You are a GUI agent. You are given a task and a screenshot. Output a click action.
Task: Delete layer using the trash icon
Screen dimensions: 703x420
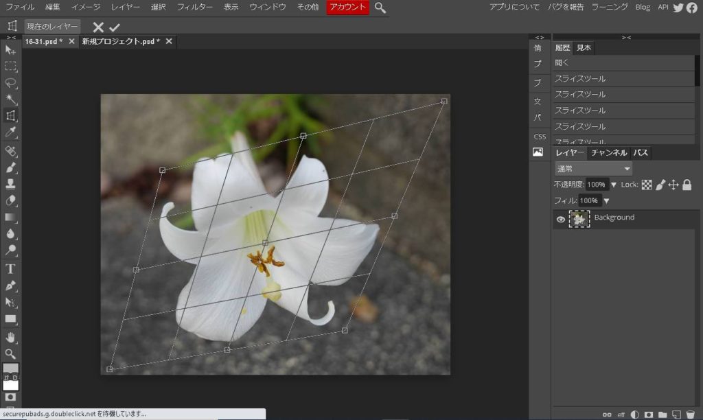[691, 415]
